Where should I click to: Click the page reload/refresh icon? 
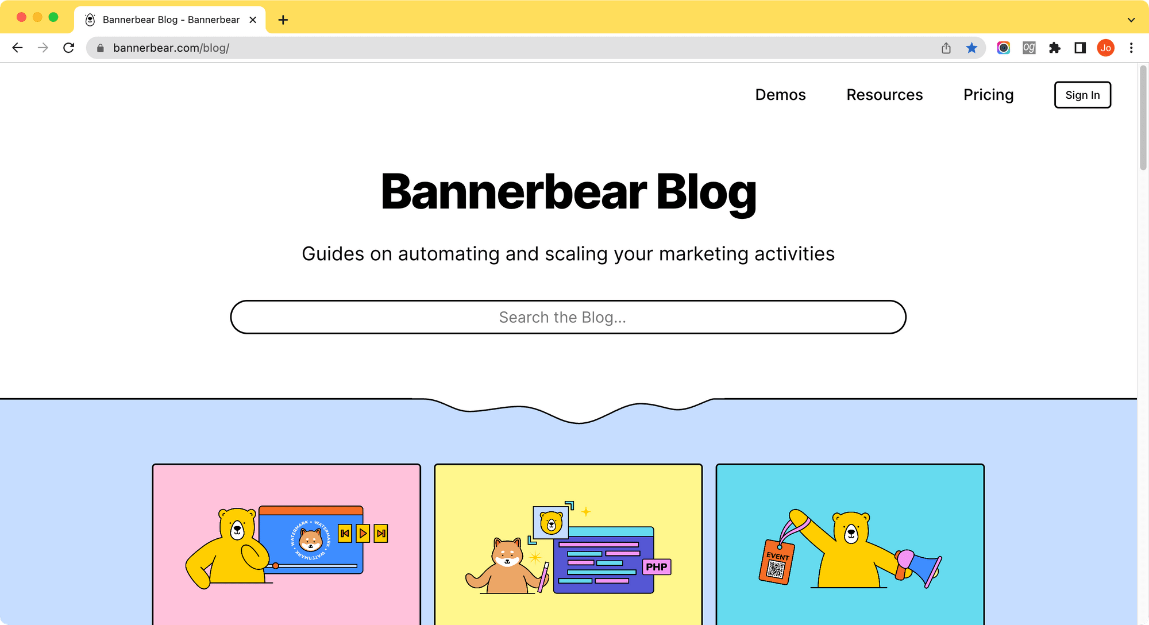click(70, 48)
